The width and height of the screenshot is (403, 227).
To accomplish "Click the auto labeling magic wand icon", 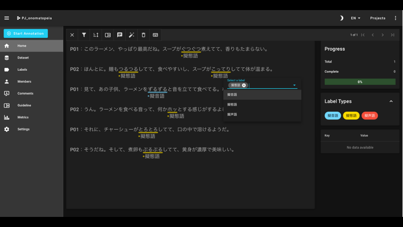I will click(x=131, y=35).
